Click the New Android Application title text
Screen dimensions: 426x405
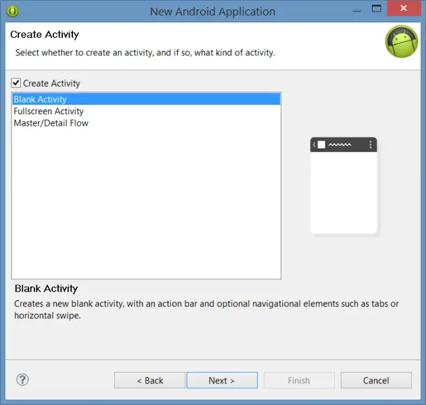point(212,11)
